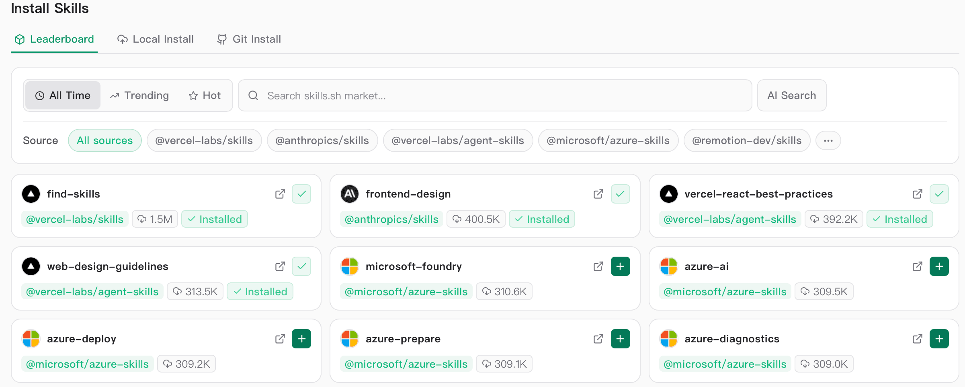Click the 400.5K download count on frontend-design
This screenshot has height=387, width=965.
point(476,219)
